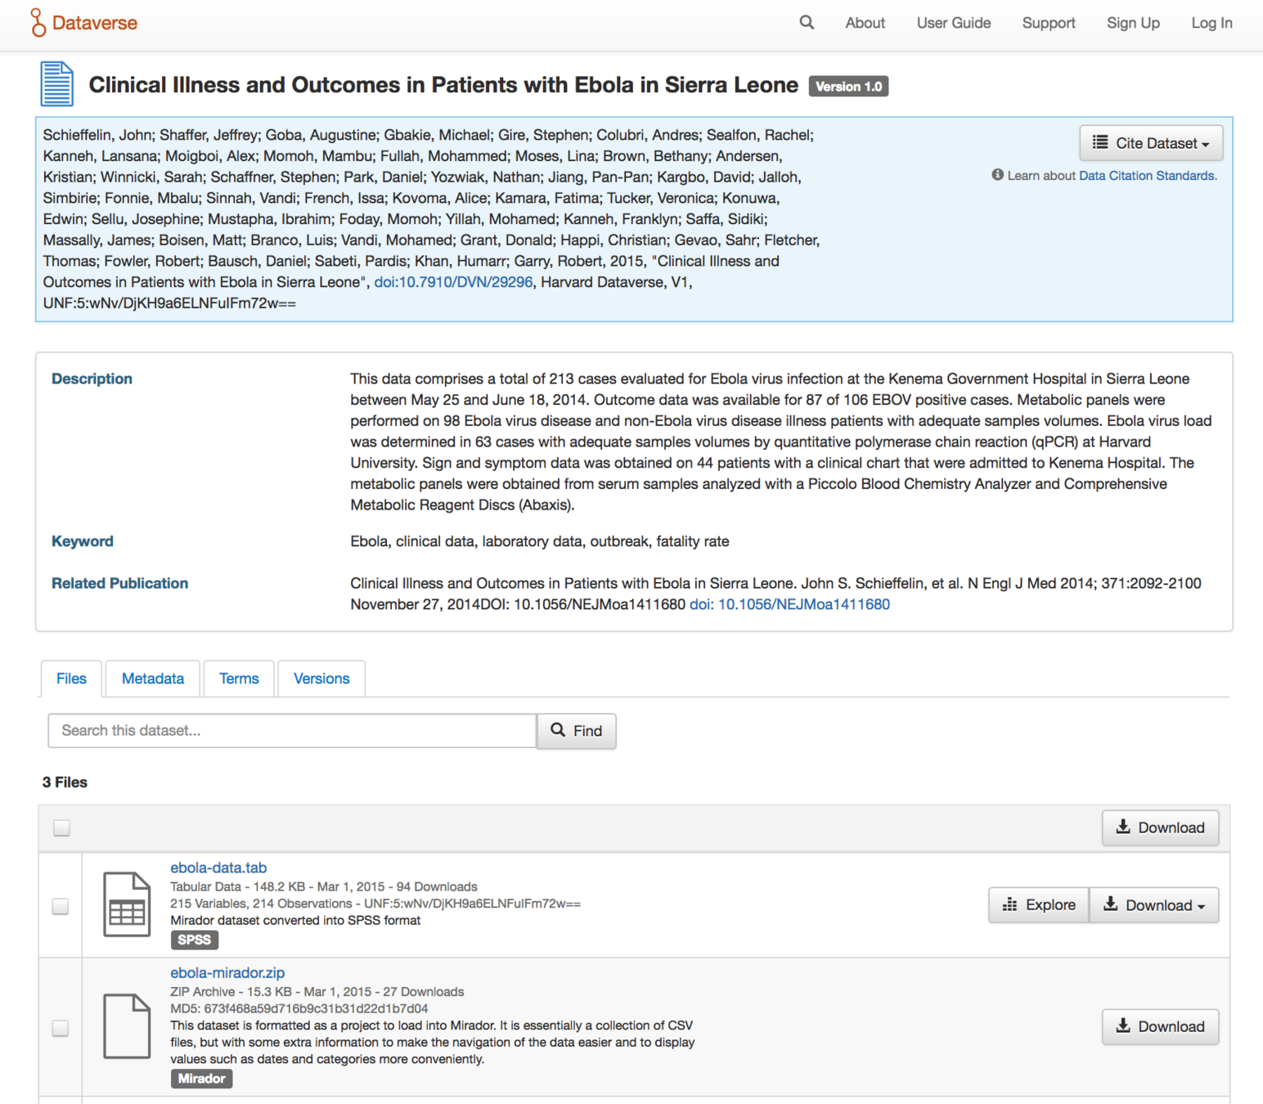Click the Dataverse home text link
Viewport: 1263px width, 1104px height.
tap(95, 23)
